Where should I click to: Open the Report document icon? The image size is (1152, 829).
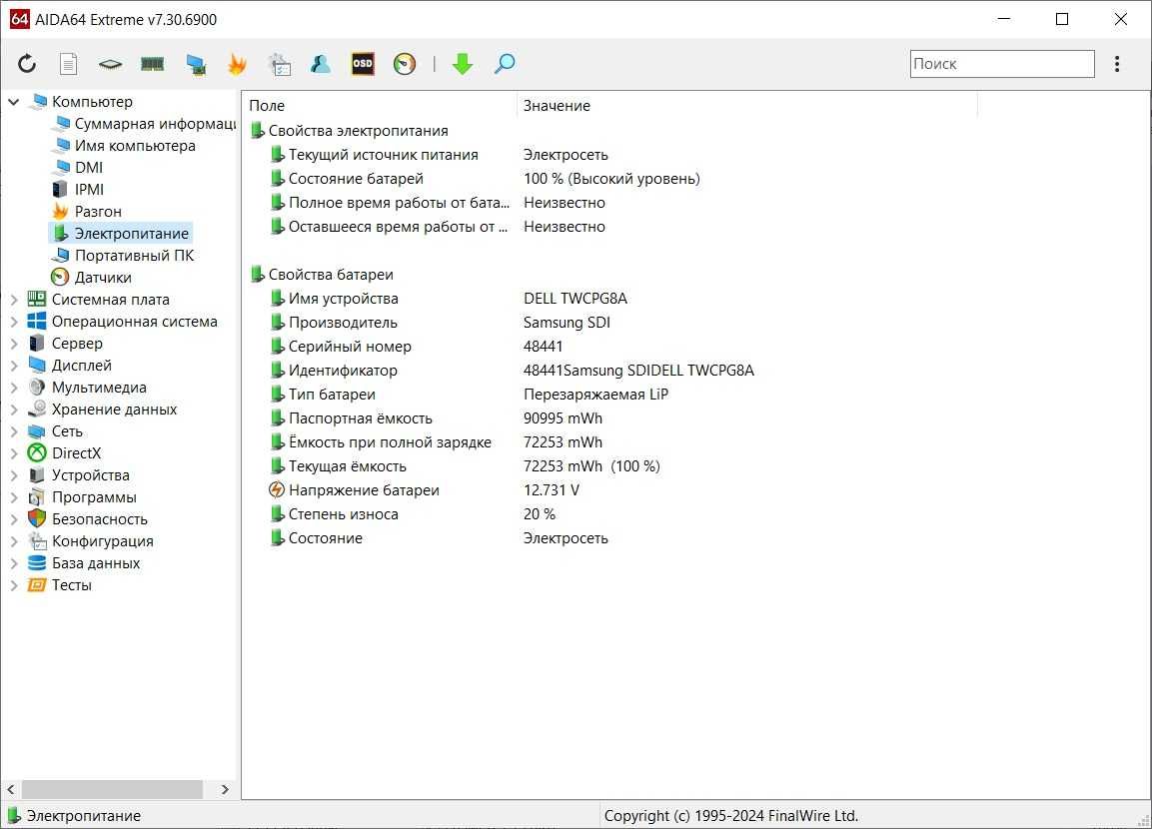click(x=68, y=64)
